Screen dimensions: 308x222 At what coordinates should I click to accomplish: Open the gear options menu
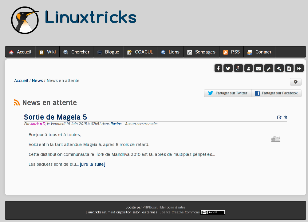pos(296,82)
